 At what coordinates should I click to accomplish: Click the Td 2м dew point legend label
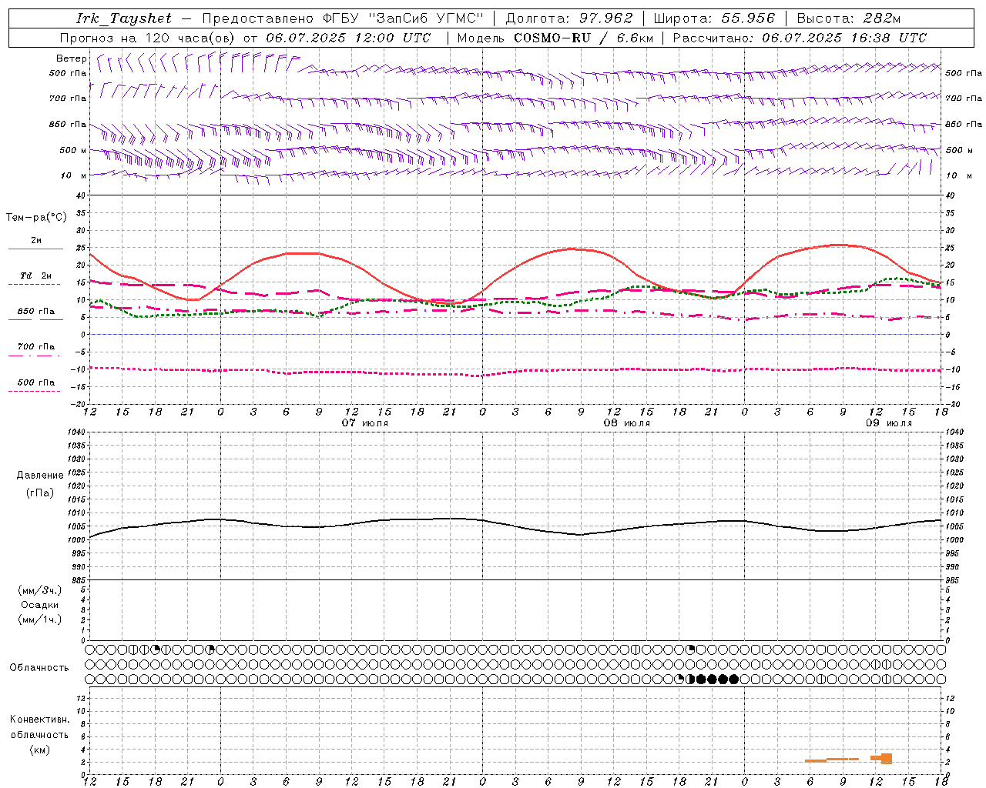click(36, 275)
